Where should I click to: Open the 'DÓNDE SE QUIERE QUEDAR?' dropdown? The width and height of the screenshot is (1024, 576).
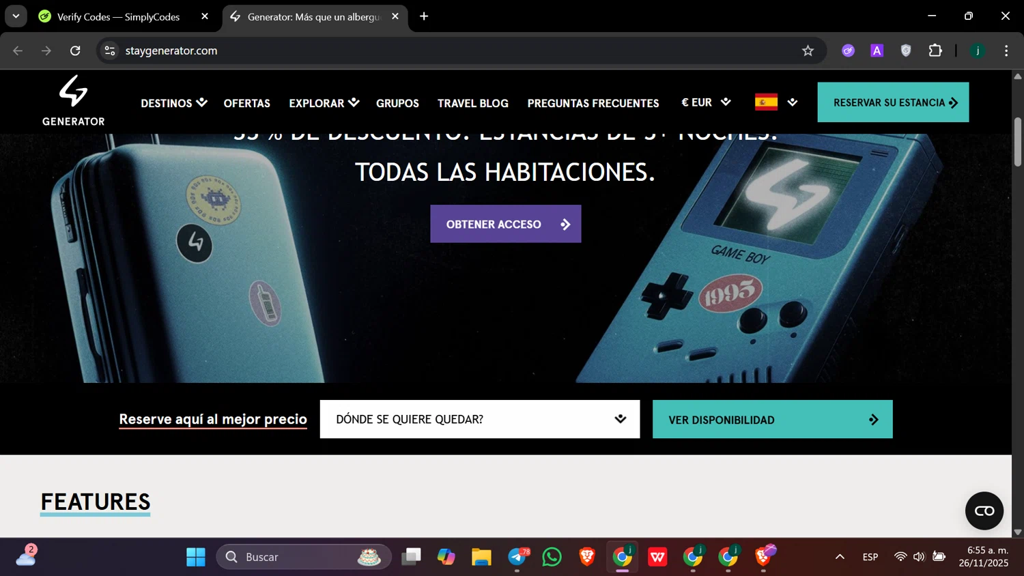click(480, 419)
